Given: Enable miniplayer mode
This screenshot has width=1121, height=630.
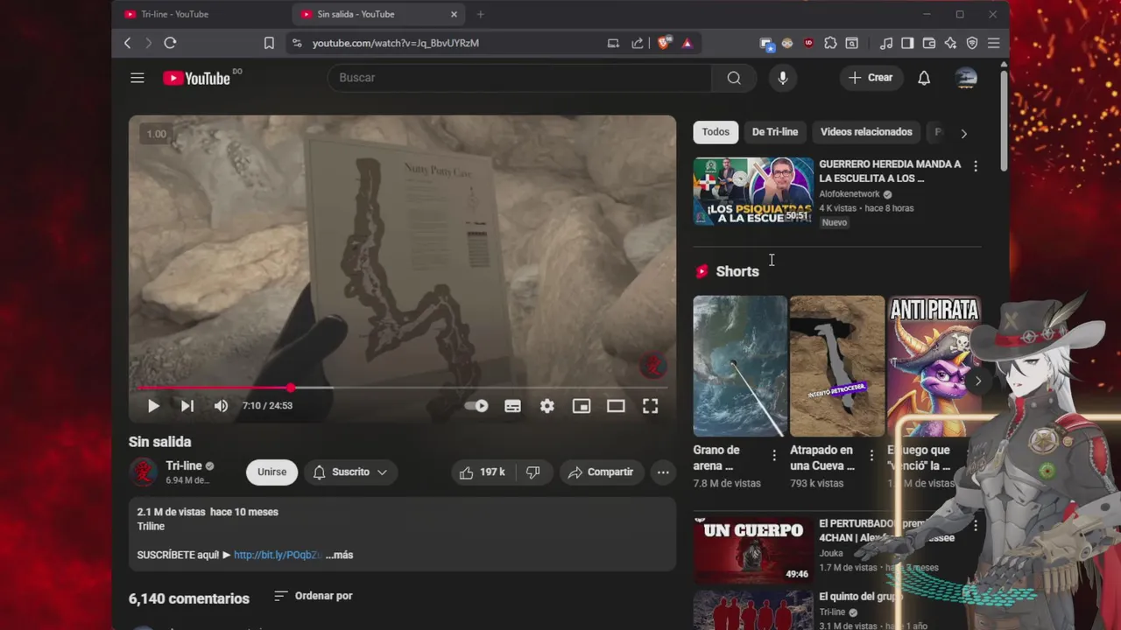Looking at the screenshot, I should (x=582, y=406).
